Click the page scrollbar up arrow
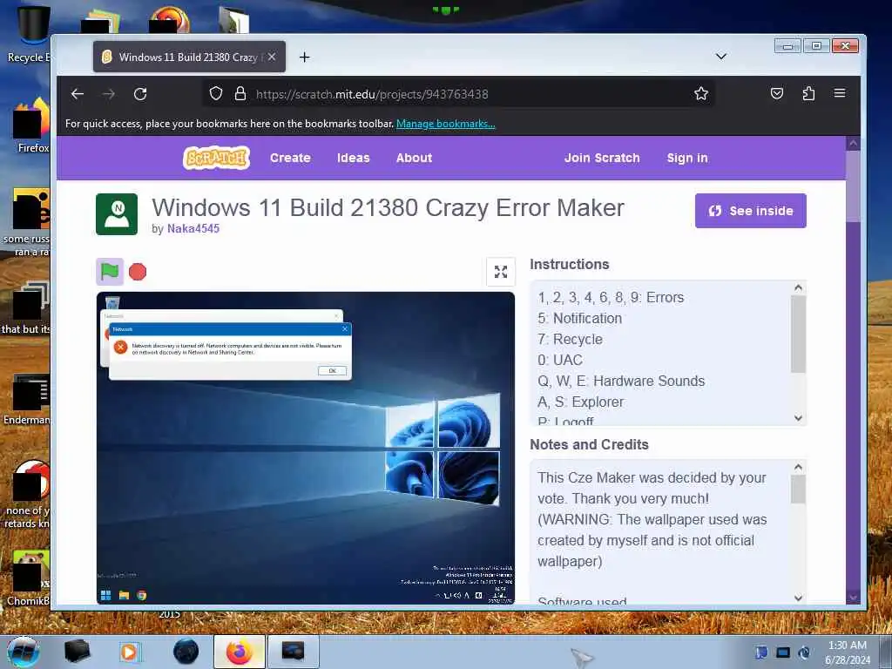This screenshot has height=669, width=892. pos(853,144)
